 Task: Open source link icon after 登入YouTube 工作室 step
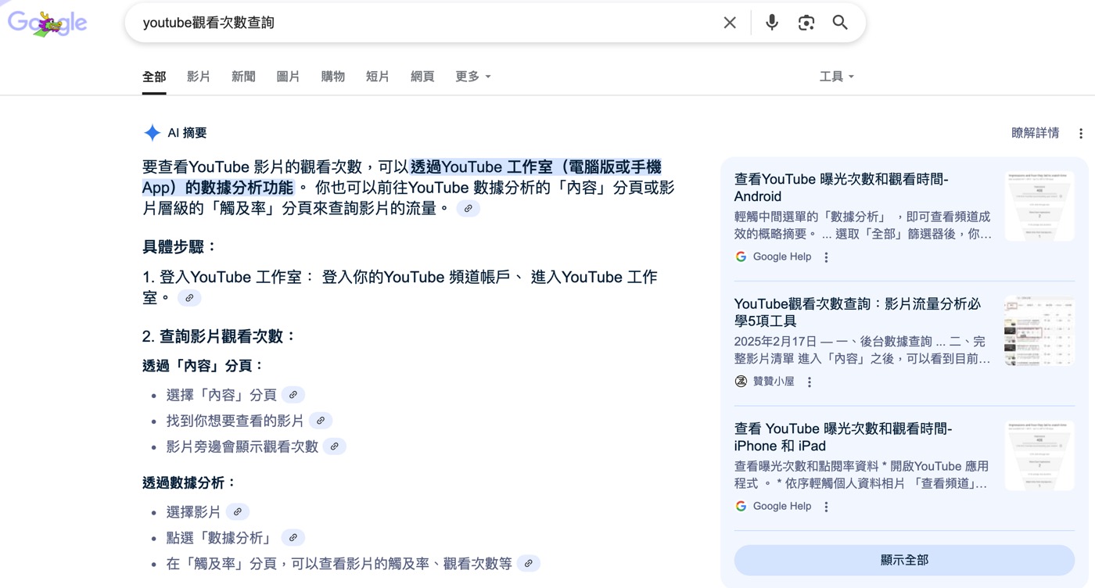click(189, 298)
